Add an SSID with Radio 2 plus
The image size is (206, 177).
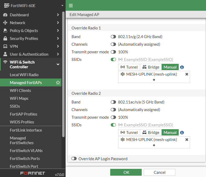154,145
